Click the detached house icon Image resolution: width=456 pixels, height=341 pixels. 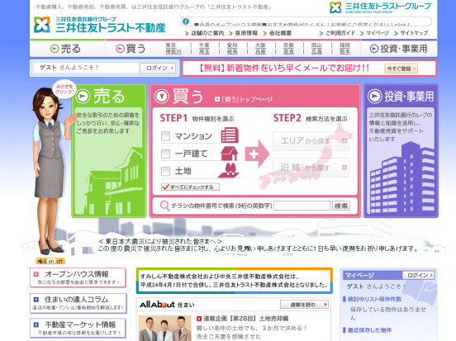click(230, 154)
